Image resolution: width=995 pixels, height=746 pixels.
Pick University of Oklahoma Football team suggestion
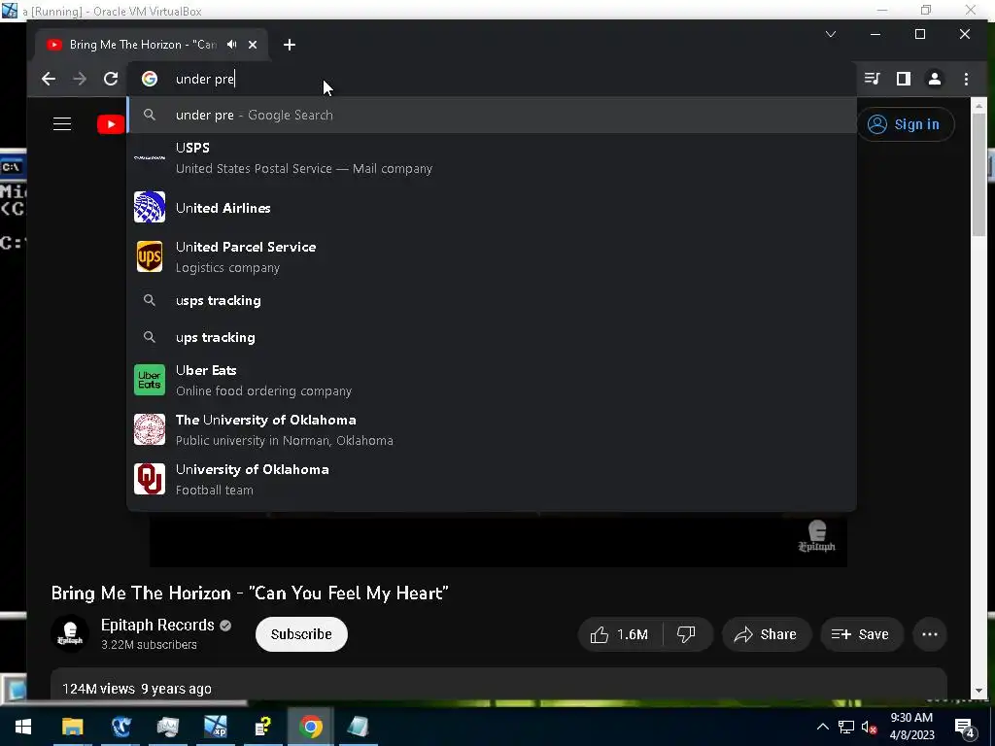click(492, 479)
